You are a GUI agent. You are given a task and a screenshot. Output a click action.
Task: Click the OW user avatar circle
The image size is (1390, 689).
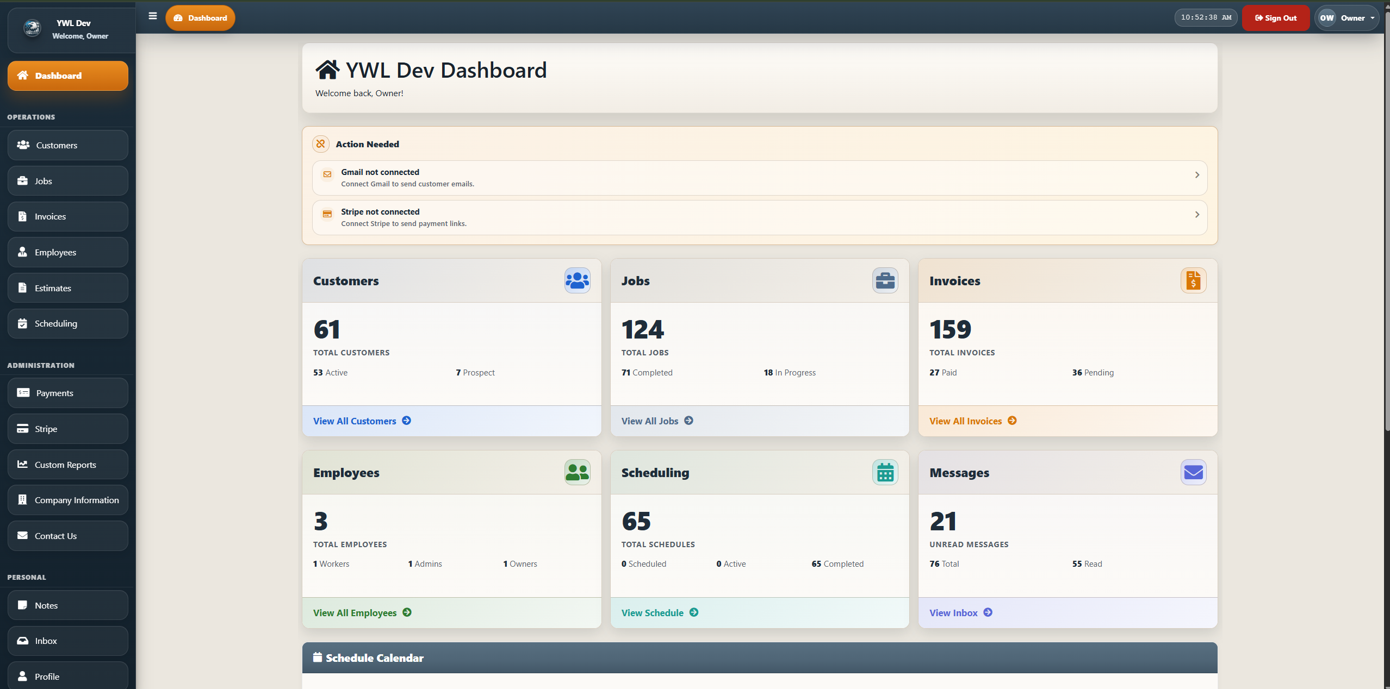[1327, 18]
